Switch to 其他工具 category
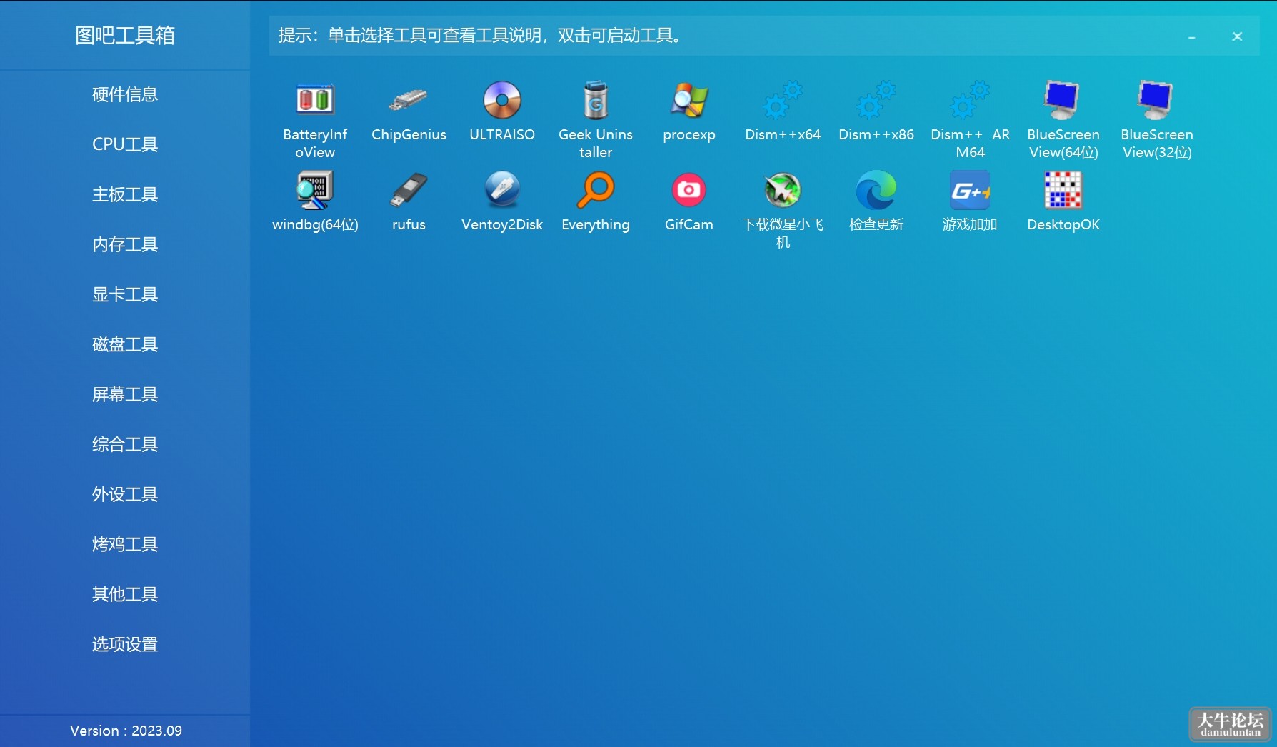The image size is (1277, 747). [x=125, y=594]
